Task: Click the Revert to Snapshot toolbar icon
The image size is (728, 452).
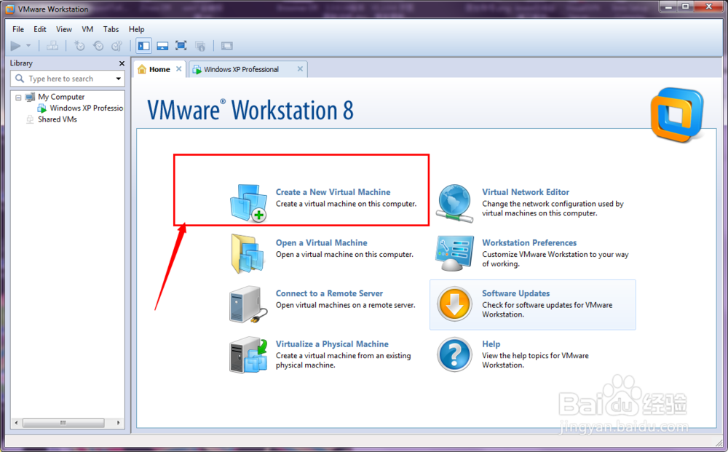Action: (98, 45)
